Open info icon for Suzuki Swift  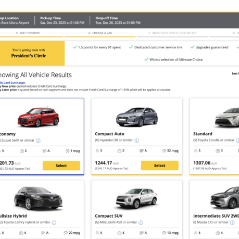[38, 141]
